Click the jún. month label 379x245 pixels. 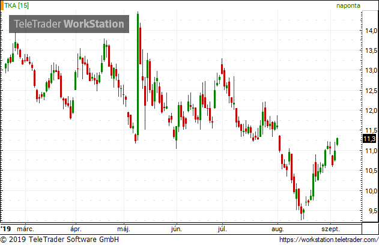point(177,229)
